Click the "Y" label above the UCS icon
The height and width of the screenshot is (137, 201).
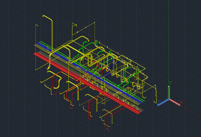tap(170, 83)
